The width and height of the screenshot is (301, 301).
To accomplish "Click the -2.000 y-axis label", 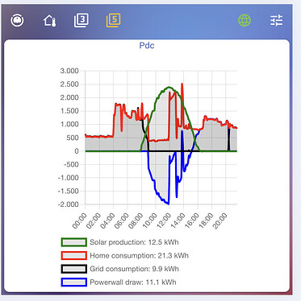I will pos(69,204).
